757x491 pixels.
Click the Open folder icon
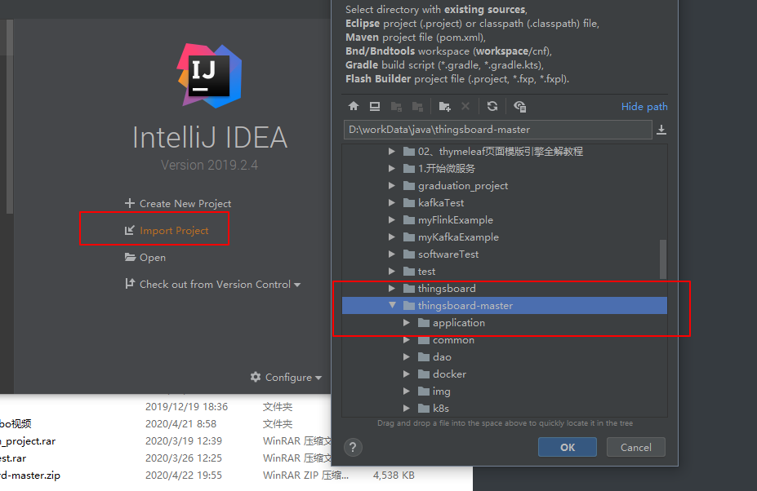[130, 257]
